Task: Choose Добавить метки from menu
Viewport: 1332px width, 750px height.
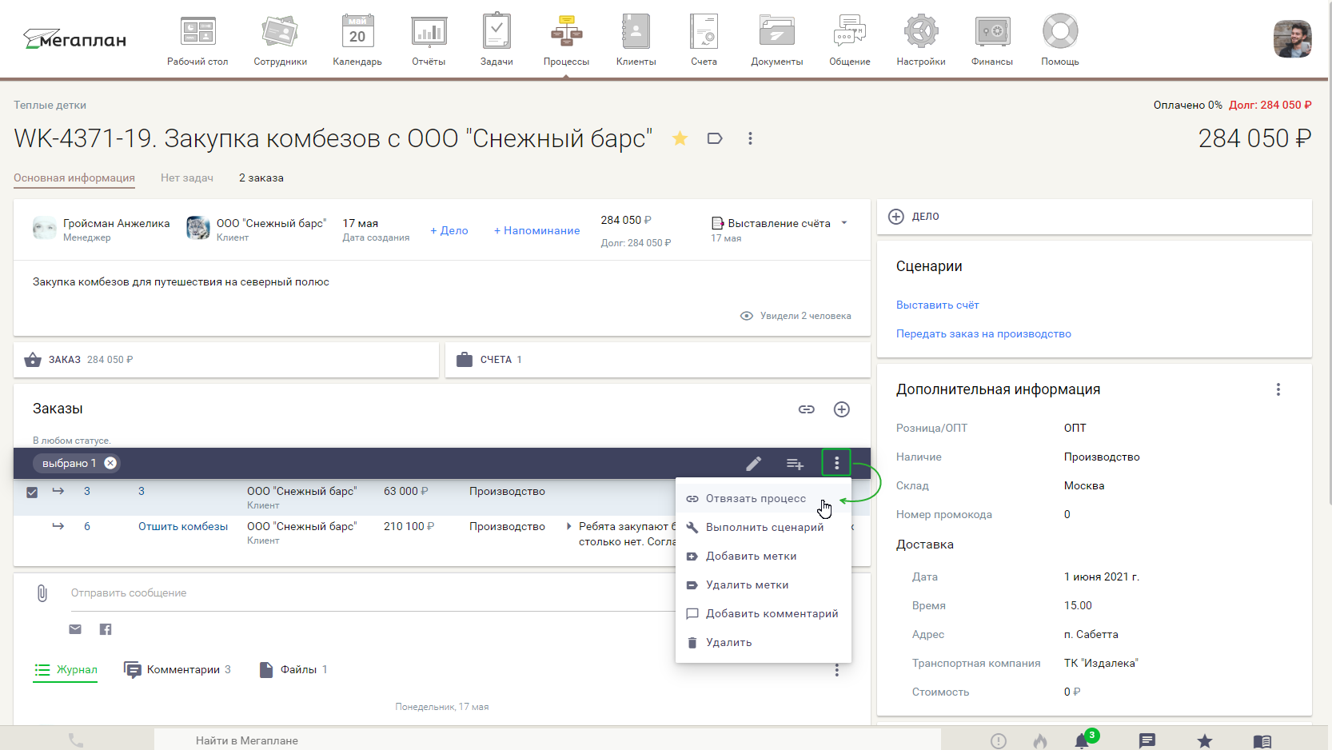Action: [x=764, y=556]
